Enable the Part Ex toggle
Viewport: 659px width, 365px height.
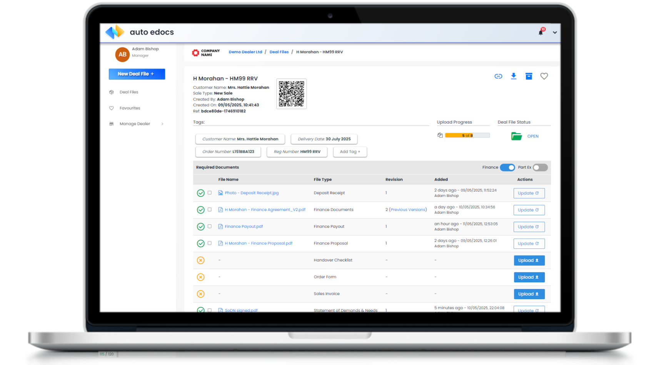point(540,167)
